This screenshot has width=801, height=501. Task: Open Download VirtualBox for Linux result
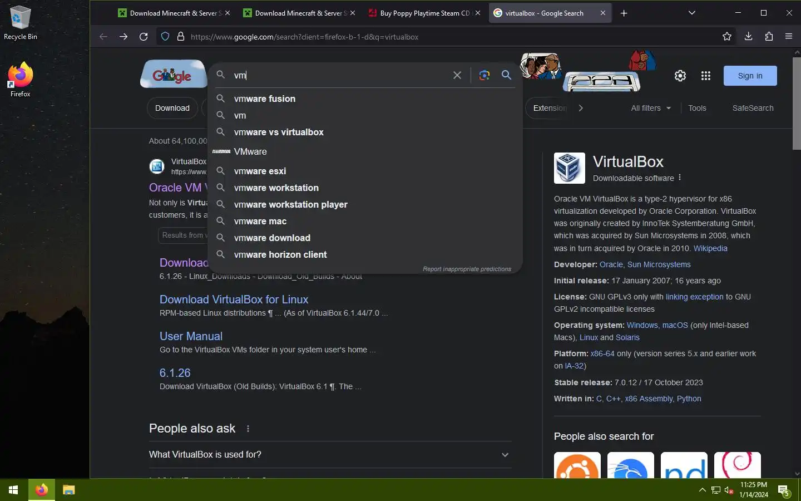(x=234, y=299)
